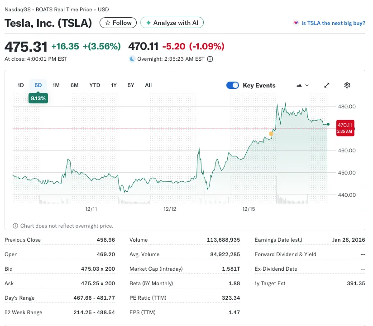Open the chart settings gear

tap(347, 85)
